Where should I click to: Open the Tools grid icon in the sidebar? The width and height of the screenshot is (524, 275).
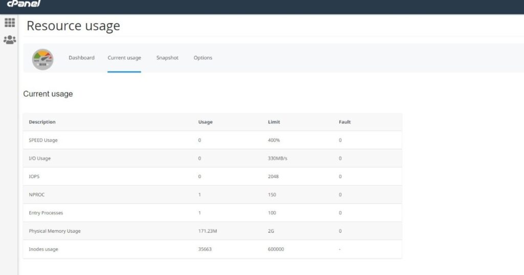pos(10,22)
